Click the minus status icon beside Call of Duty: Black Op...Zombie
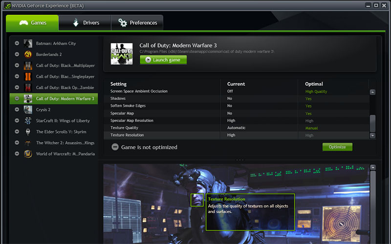Screen dimensions: 391x244 coord(17,87)
